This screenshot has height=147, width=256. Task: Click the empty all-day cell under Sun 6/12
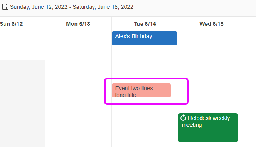point(22,46)
